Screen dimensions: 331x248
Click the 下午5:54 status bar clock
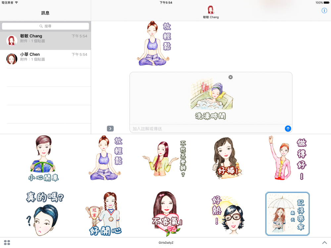coord(166,3)
